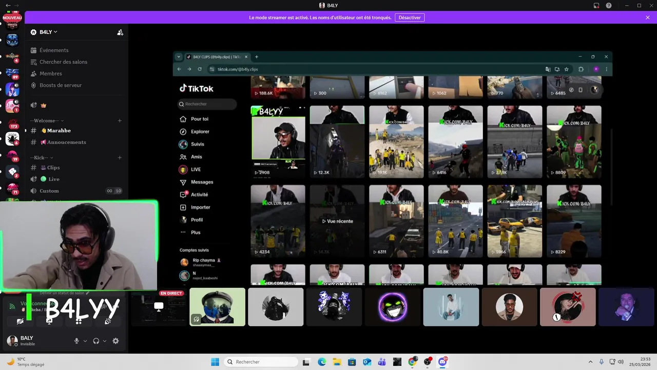Select the astronaut helmet avatar participant tile
657x370 pixels.
pyautogui.click(x=218, y=307)
